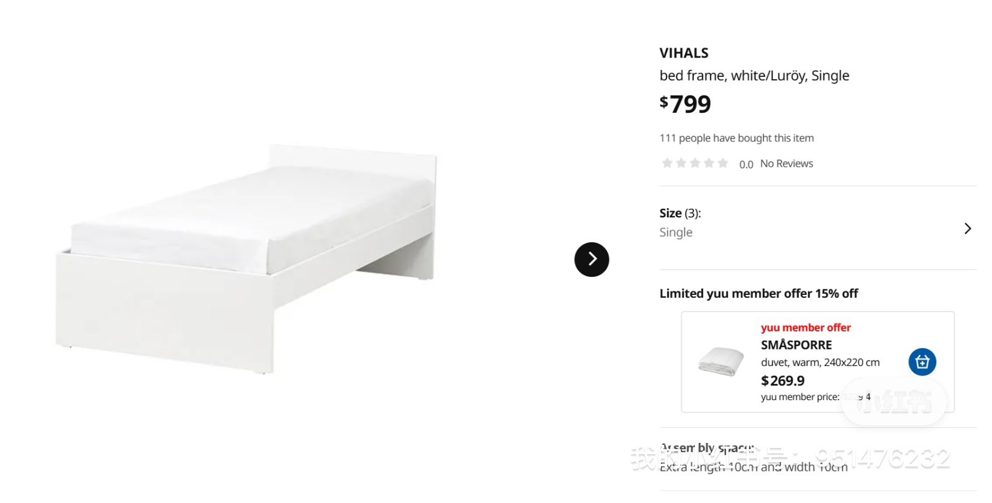Screen dimensions: 992x503
Task: Add SMÅSPORRE duvet to shopping basket
Action: [922, 362]
